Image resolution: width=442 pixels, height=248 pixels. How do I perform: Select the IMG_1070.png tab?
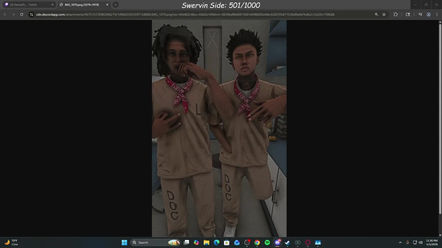pyautogui.click(x=84, y=5)
